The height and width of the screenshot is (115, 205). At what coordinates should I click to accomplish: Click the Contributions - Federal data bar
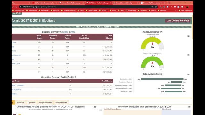(x=176, y=82)
